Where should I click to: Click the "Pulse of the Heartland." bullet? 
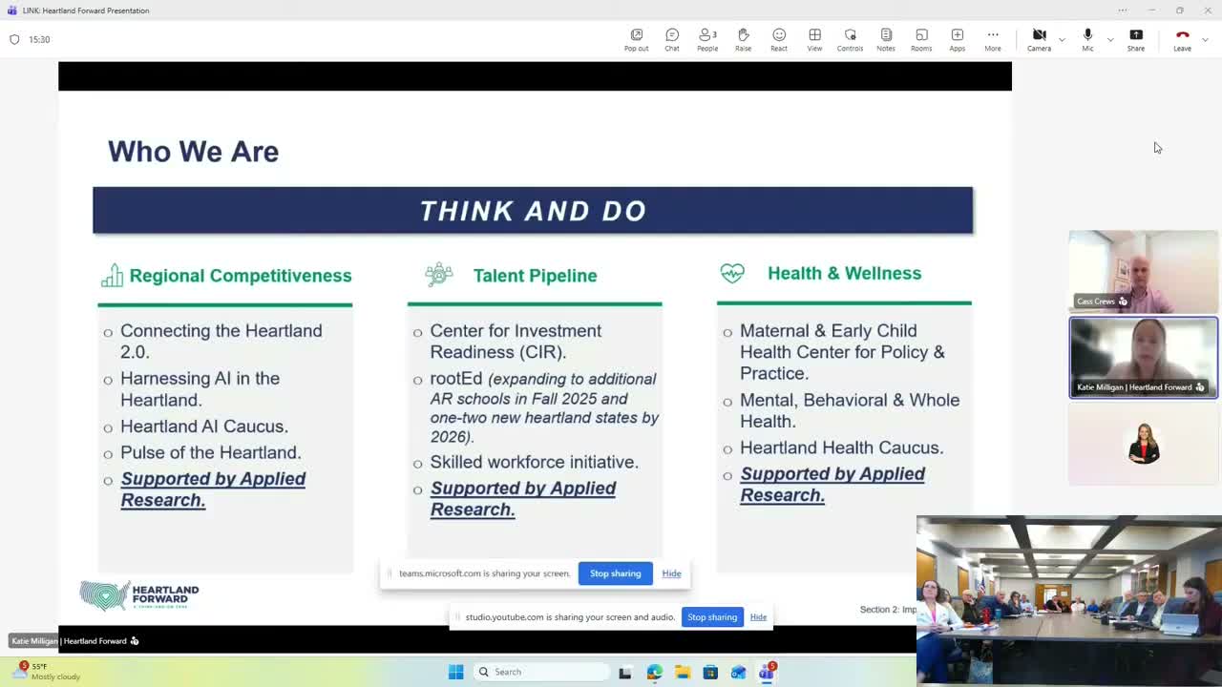[x=210, y=452]
